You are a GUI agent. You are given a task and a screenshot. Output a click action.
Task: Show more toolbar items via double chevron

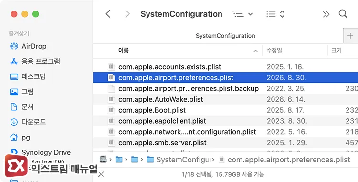[326, 14]
